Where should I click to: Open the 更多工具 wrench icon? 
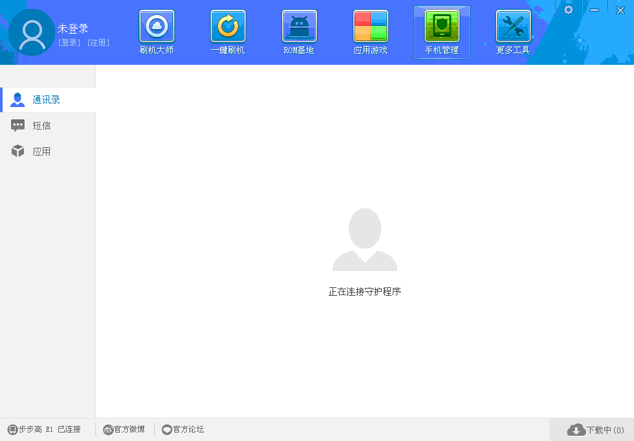click(513, 27)
